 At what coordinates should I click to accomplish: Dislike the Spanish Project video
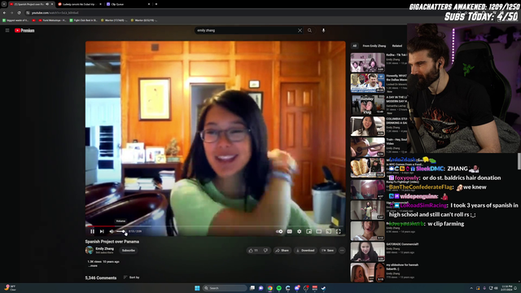(265, 250)
